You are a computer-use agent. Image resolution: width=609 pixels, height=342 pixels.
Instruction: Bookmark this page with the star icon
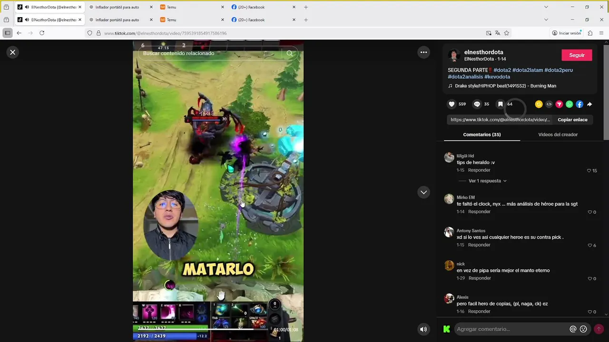pyautogui.click(x=506, y=33)
